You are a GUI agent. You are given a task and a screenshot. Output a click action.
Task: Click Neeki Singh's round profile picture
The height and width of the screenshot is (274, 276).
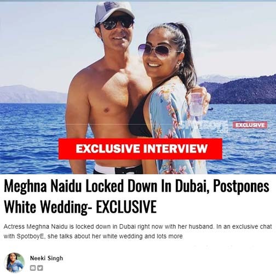click(x=14, y=262)
